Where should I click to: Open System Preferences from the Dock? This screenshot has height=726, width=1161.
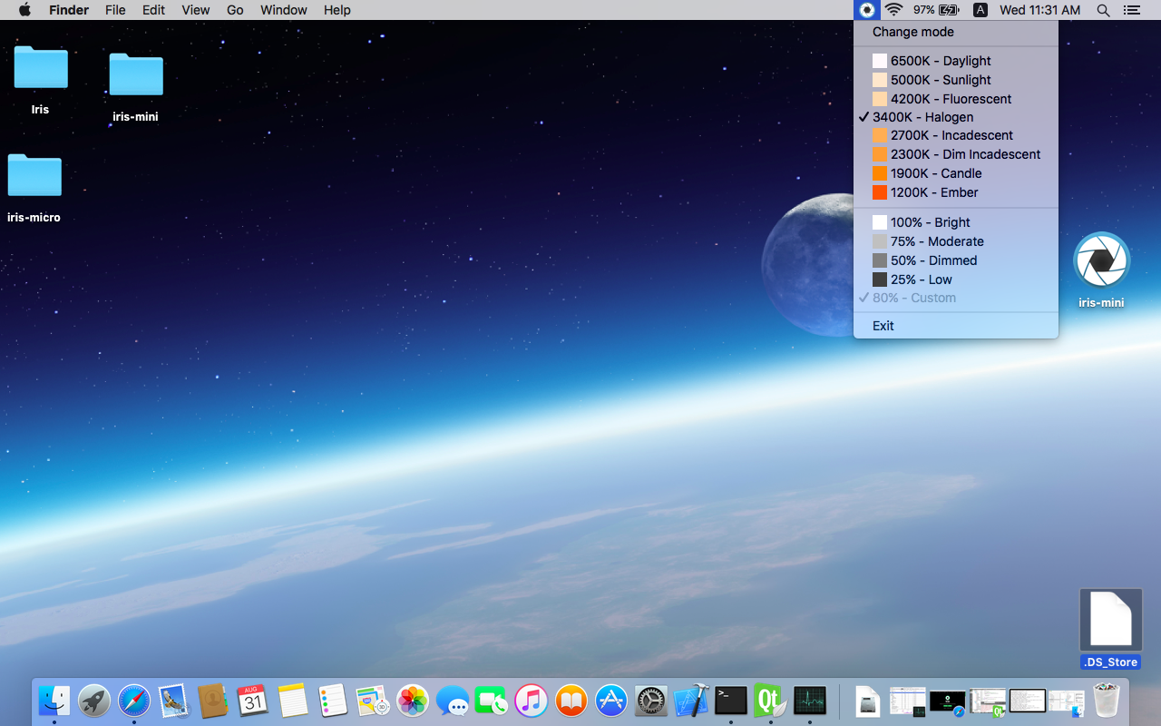click(651, 700)
